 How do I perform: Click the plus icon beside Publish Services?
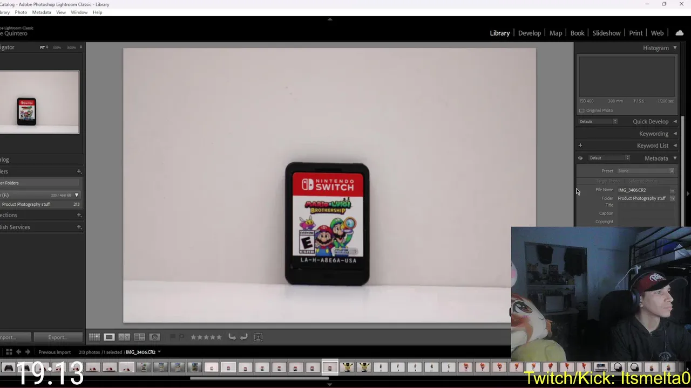[x=79, y=227]
